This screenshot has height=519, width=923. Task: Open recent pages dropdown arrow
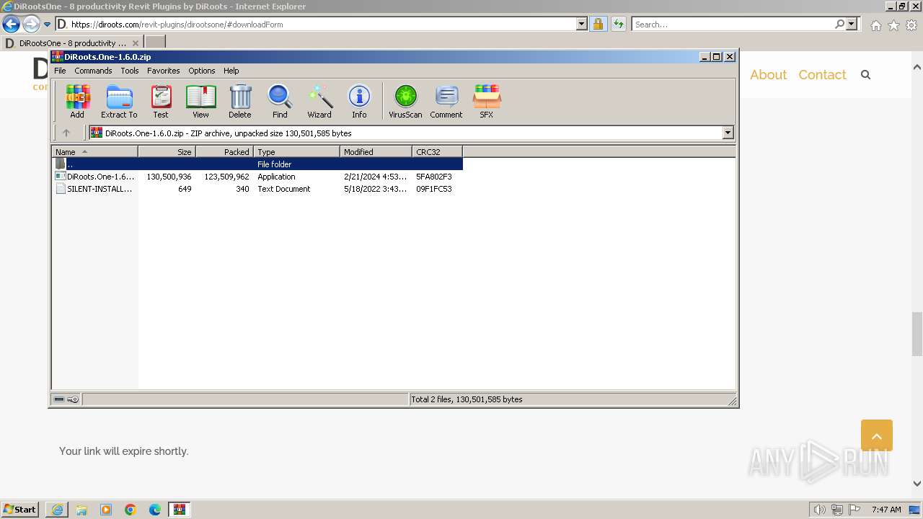tap(47, 25)
